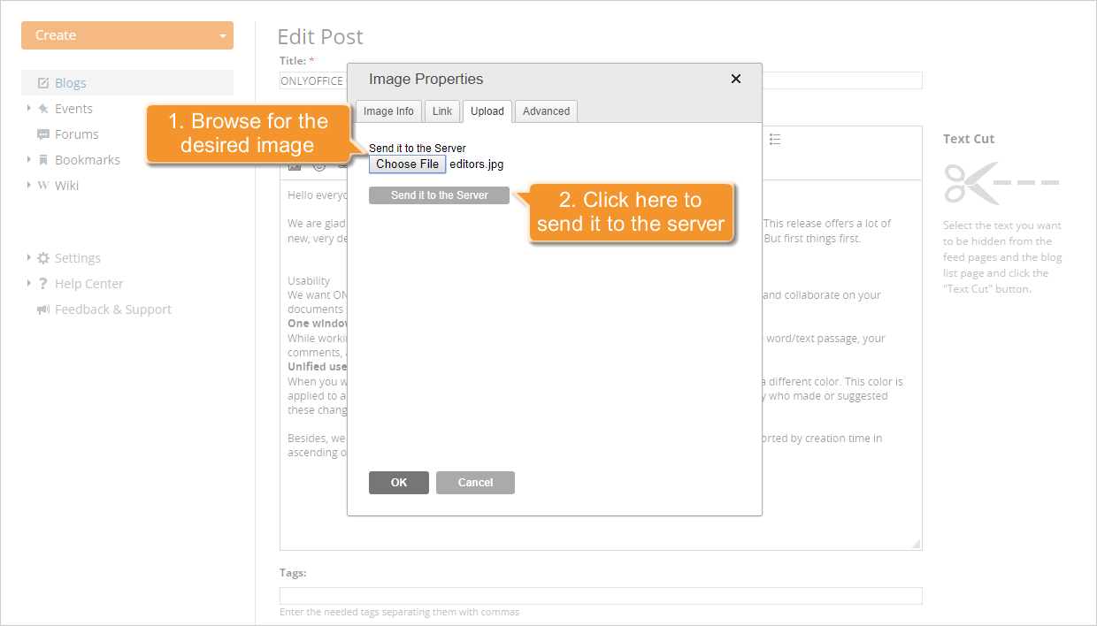The width and height of the screenshot is (1097, 626).
Task: Expand the Events section in the sidebar
Action: pos(27,108)
